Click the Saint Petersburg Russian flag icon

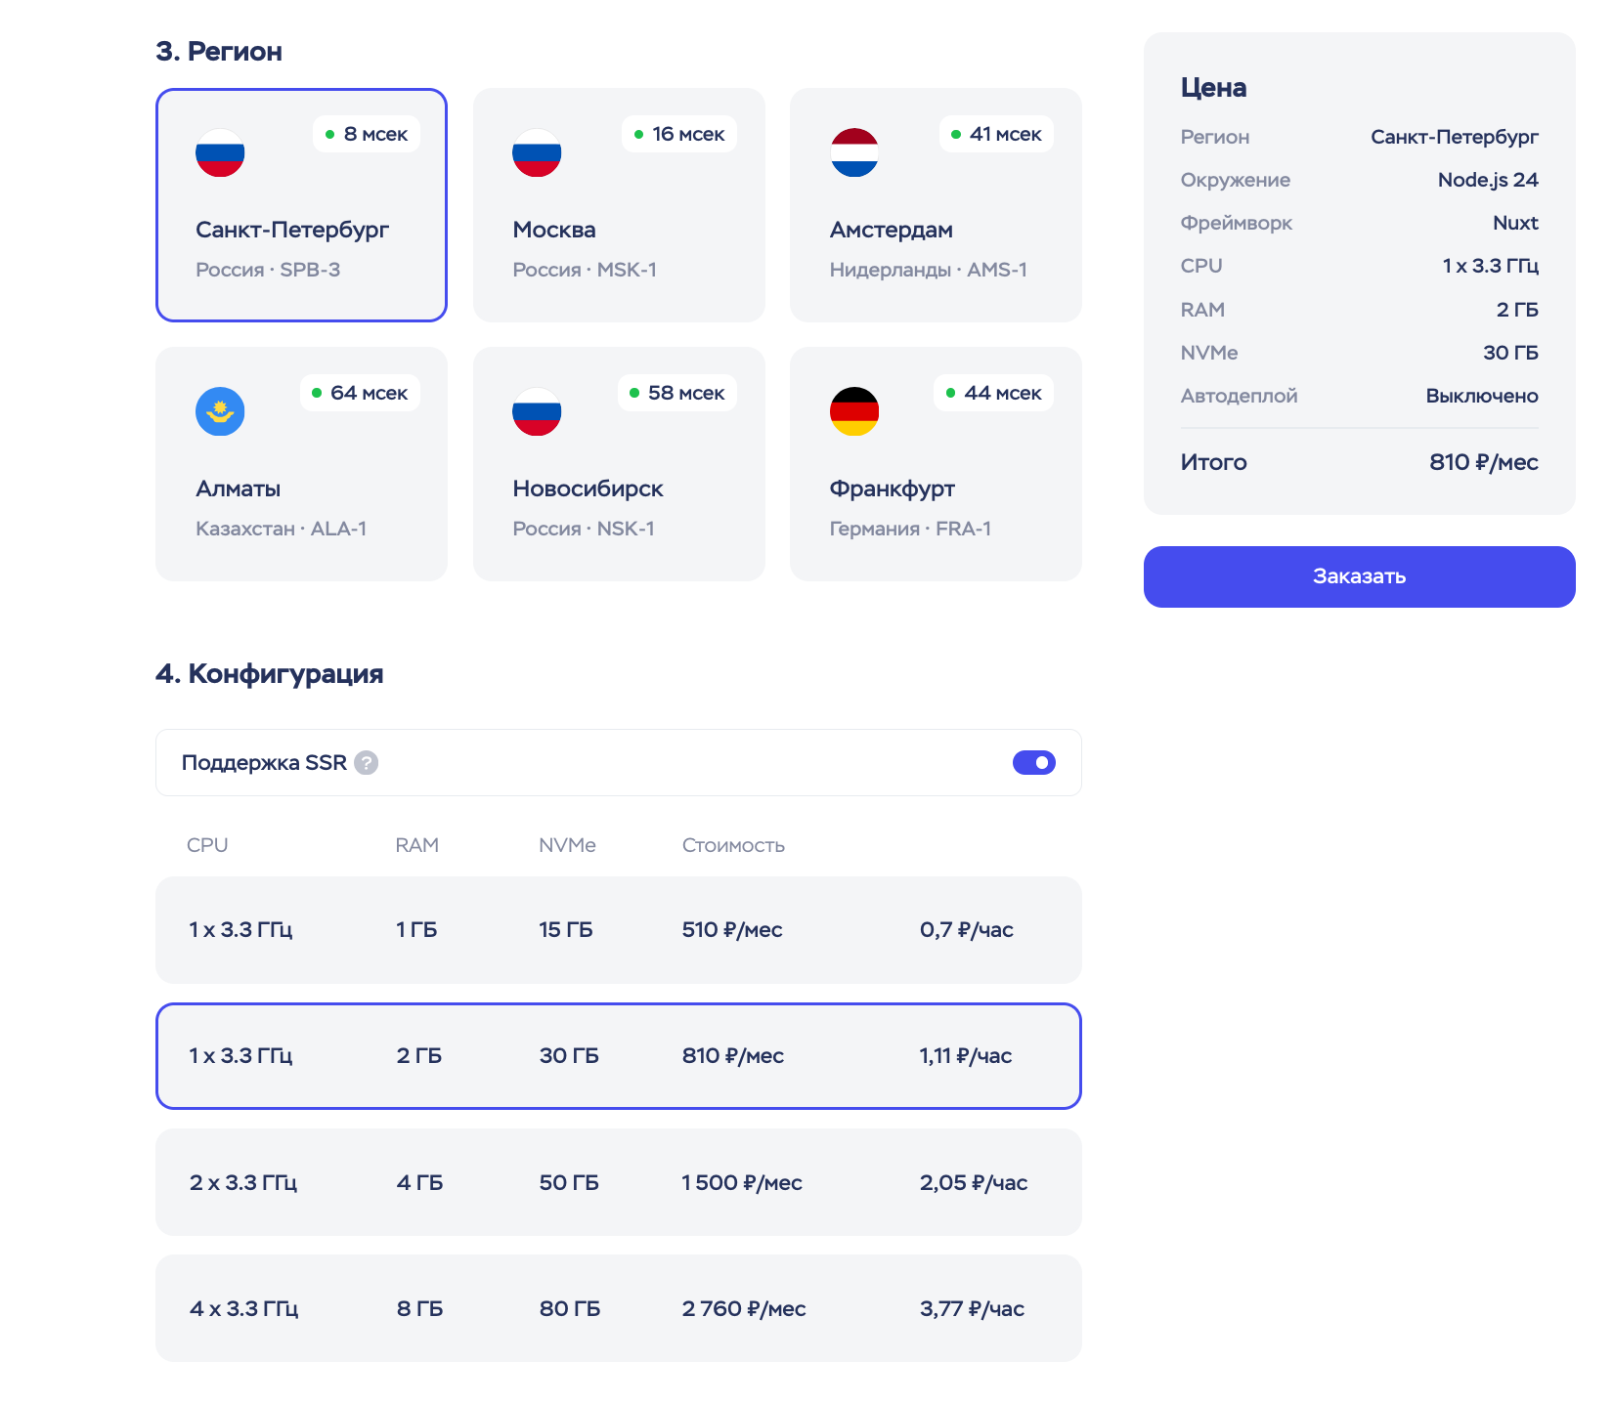(x=220, y=153)
